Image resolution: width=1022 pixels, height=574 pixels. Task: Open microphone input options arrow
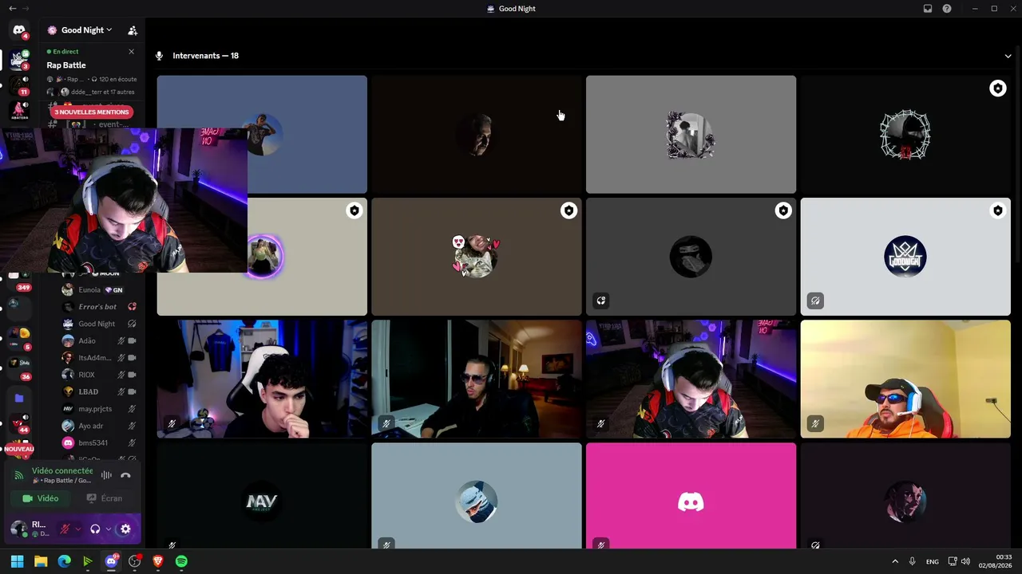coord(78,529)
